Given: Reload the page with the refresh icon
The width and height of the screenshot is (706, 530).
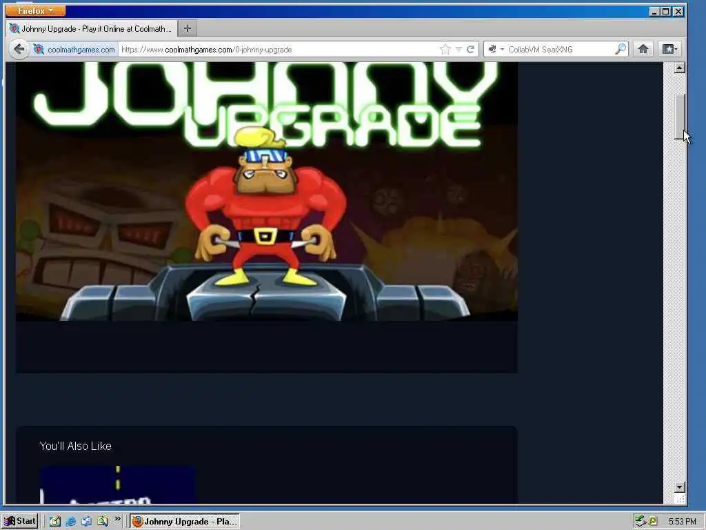Looking at the screenshot, I should (470, 50).
